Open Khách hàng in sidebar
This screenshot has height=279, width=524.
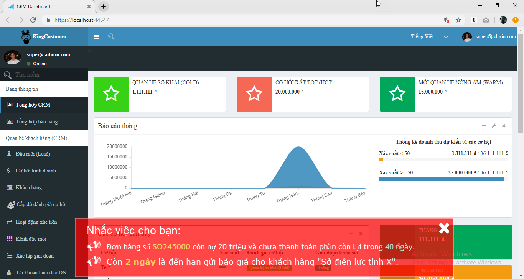pos(44,187)
